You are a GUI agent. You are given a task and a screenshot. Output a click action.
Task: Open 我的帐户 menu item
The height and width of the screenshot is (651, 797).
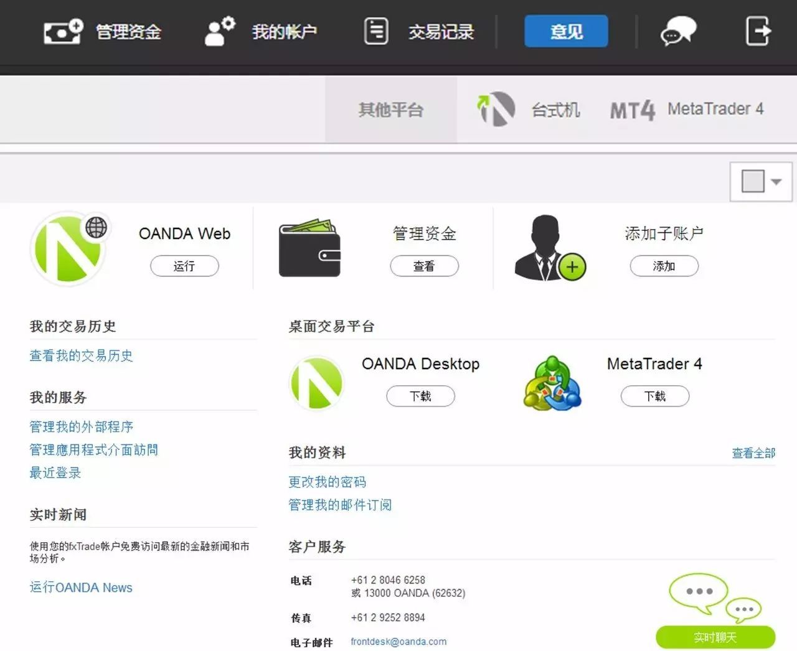pos(285,31)
